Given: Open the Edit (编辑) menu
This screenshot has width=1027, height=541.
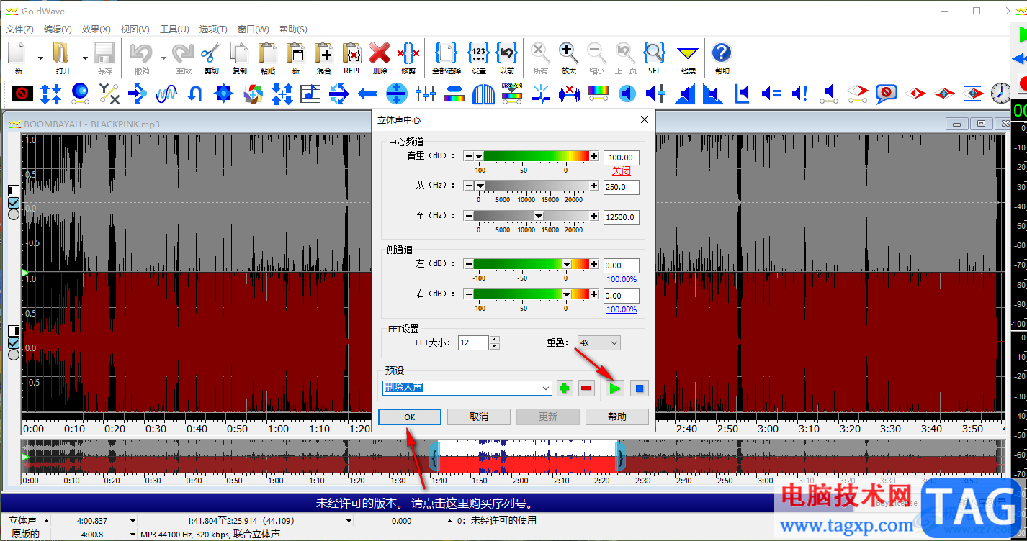Looking at the screenshot, I should (58, 29).
